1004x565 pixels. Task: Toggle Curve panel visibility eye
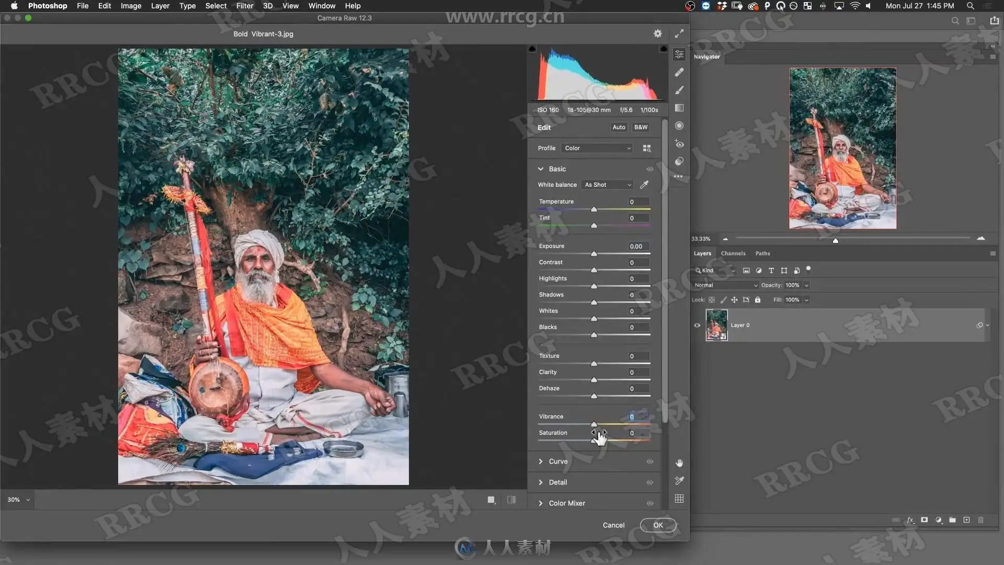click(650, 461)
